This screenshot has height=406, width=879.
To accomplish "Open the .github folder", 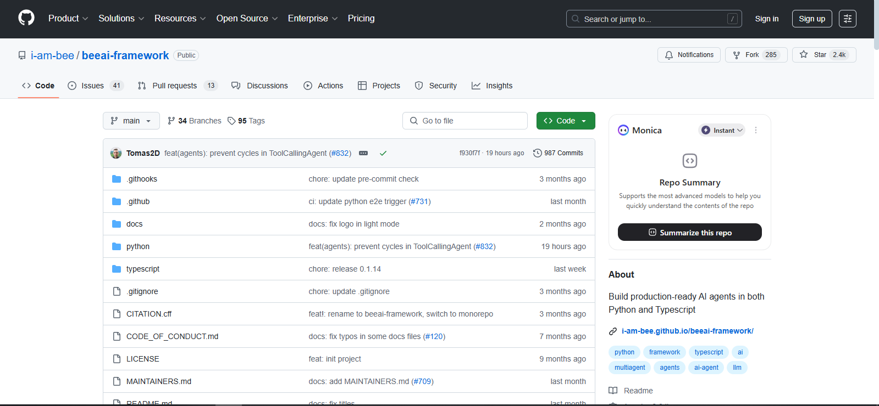I will pos(138,201).
